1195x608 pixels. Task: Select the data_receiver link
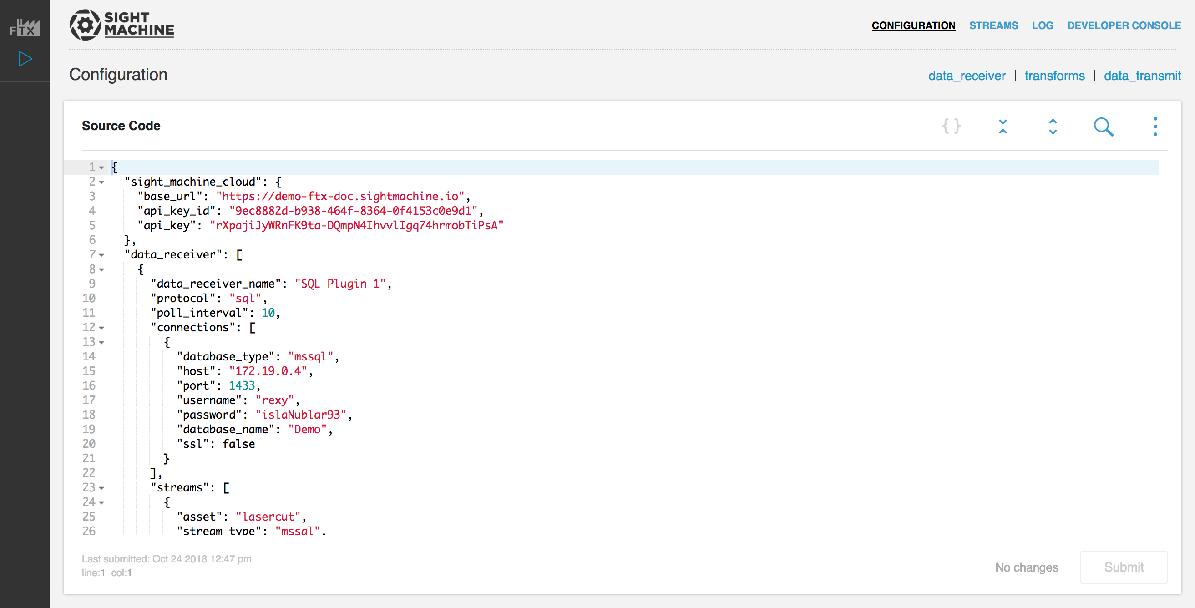967,76
